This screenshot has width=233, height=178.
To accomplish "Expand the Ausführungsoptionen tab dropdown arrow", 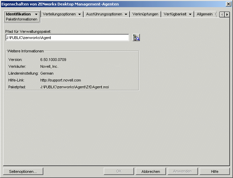I will [126, 14].
